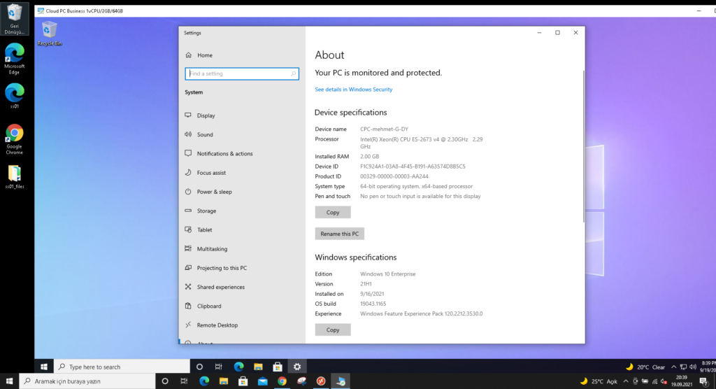This screenshot has height=389, width=716.
Task: Open ss01_files folder on desktop
Action: (14, 177)
